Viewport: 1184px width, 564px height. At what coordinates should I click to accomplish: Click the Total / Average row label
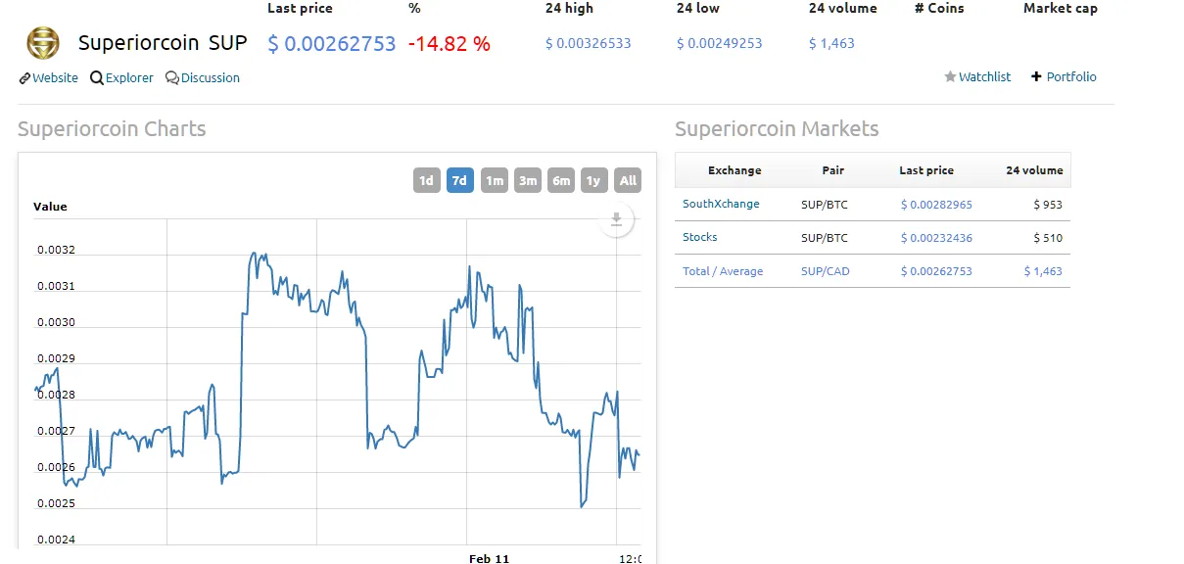point(723,271)
